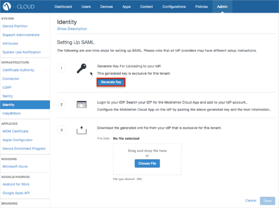
Task: Expand the Show Description link
Action: (72, 29)
